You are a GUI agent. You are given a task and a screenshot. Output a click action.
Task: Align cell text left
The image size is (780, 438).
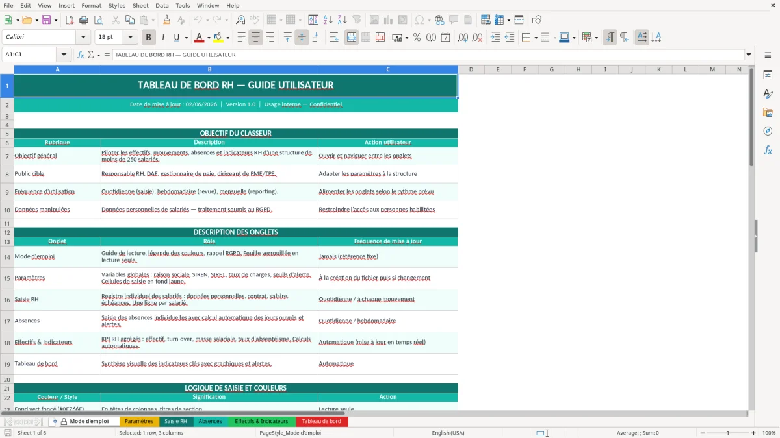click(242, 38)
